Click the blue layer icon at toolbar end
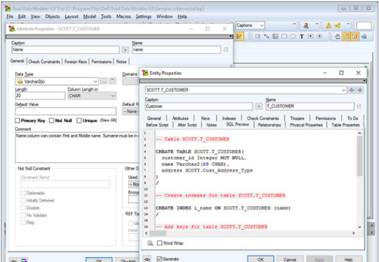Image resolution: width=379 pixels, height=262 pixels. pos(364,36)
